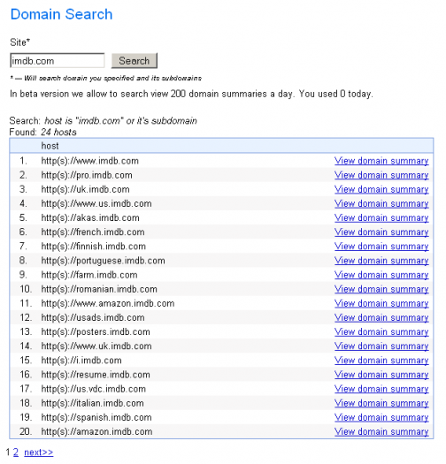The width and height of the screenshot is (446, 464).
Task: Open domain summary for i.imdb.com
Action: tap(381, 360)
